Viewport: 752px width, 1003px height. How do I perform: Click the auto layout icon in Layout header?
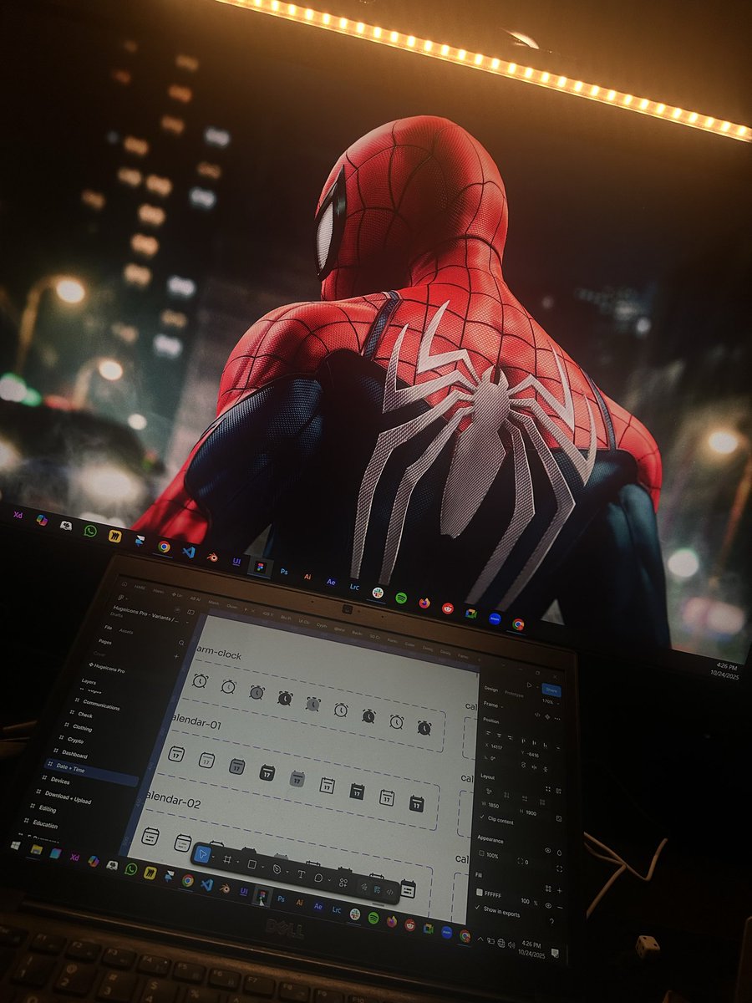(x=558, y=791)
